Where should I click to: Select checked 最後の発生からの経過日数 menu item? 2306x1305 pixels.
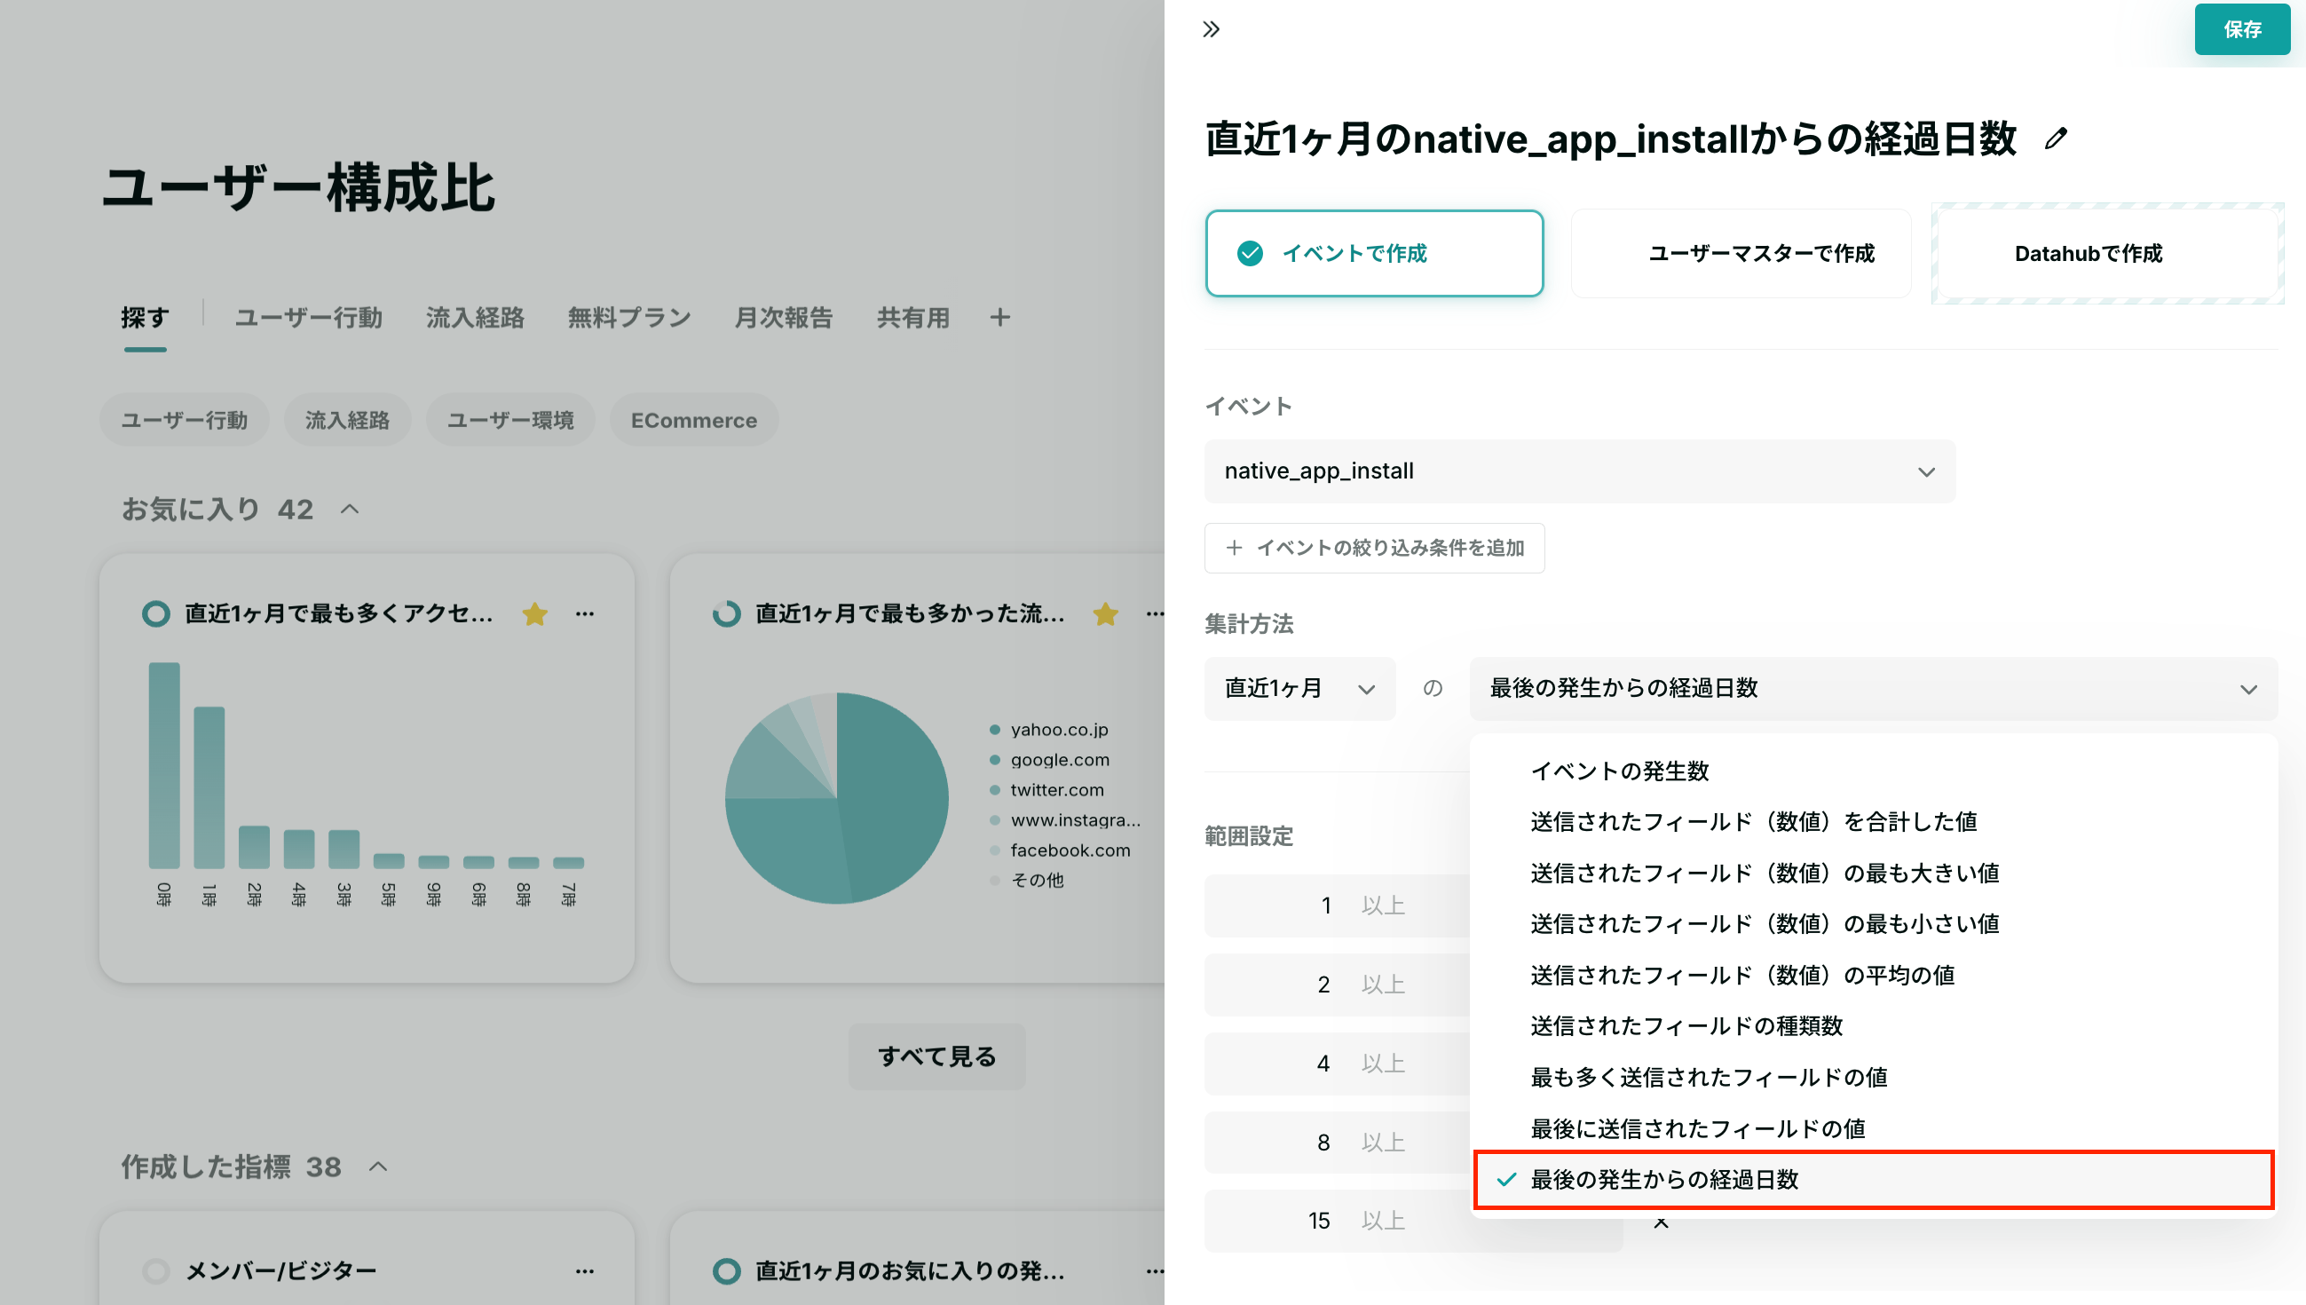(x=1872, y=1180)
